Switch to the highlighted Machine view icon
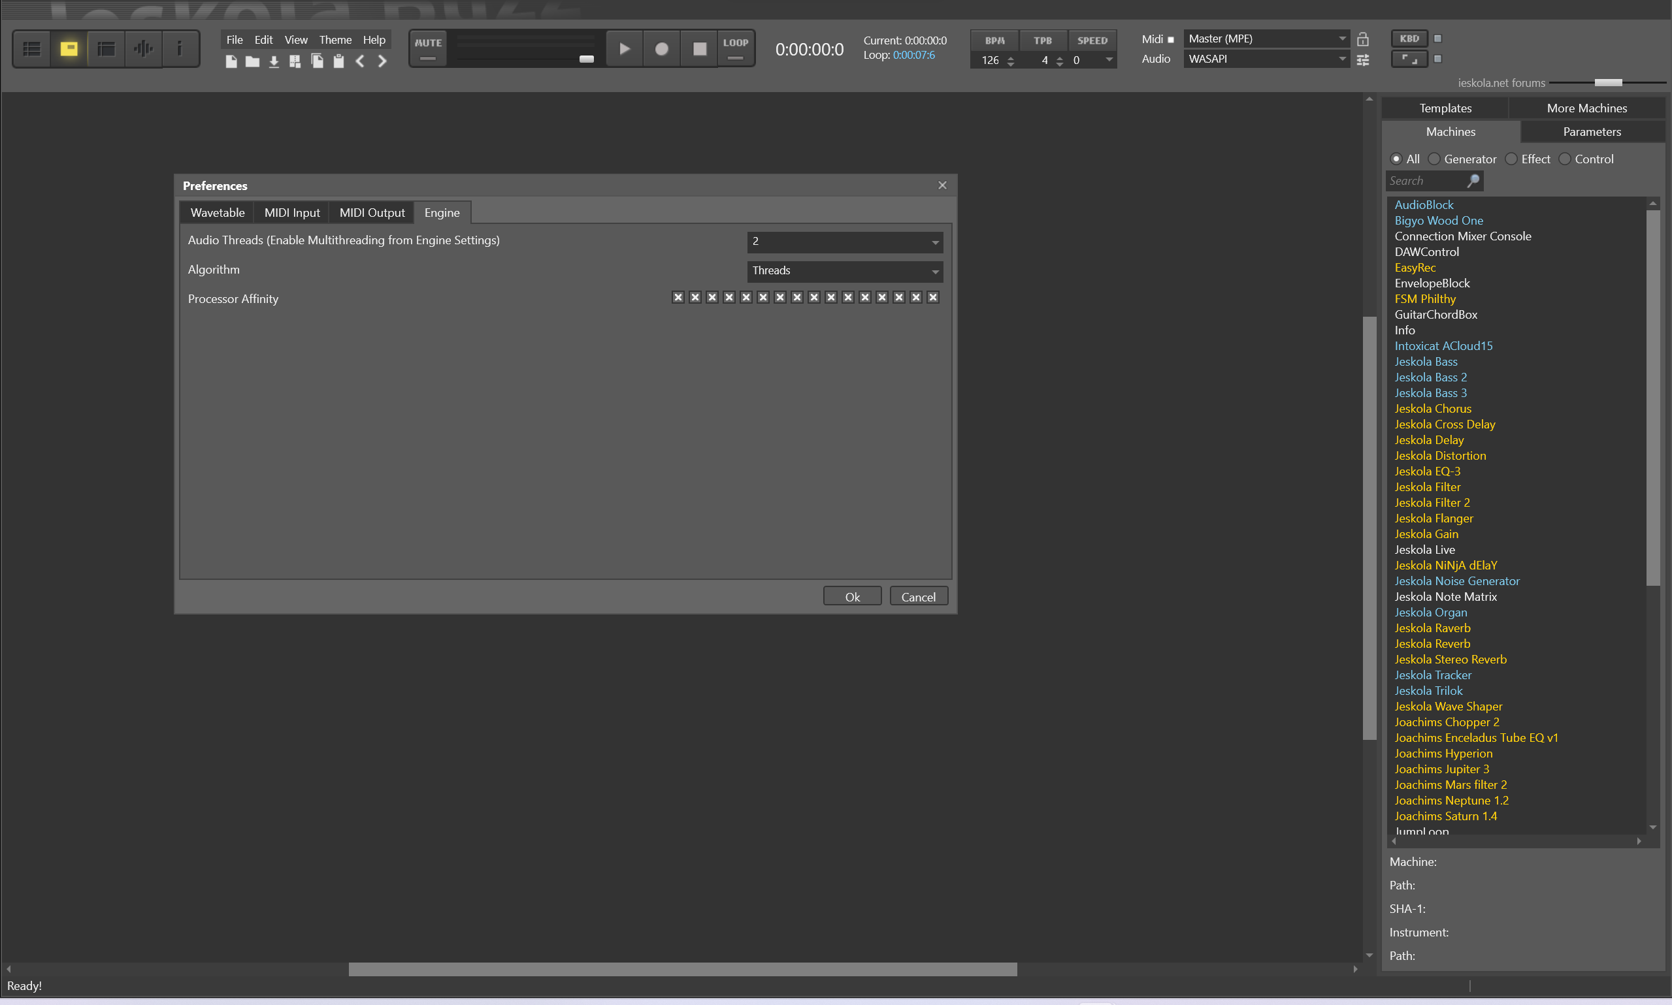Screen dimensions: 1672x1005 (x=69, y=49)
